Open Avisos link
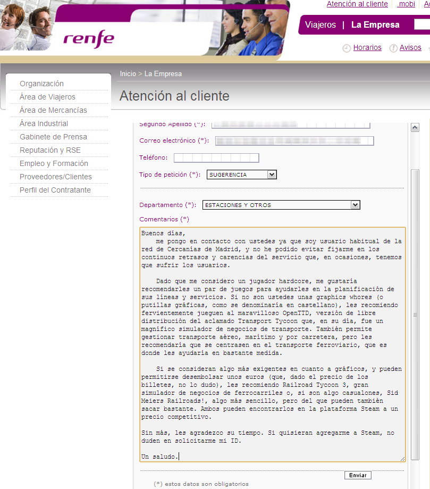430x489 pixels. click(410, 48)
